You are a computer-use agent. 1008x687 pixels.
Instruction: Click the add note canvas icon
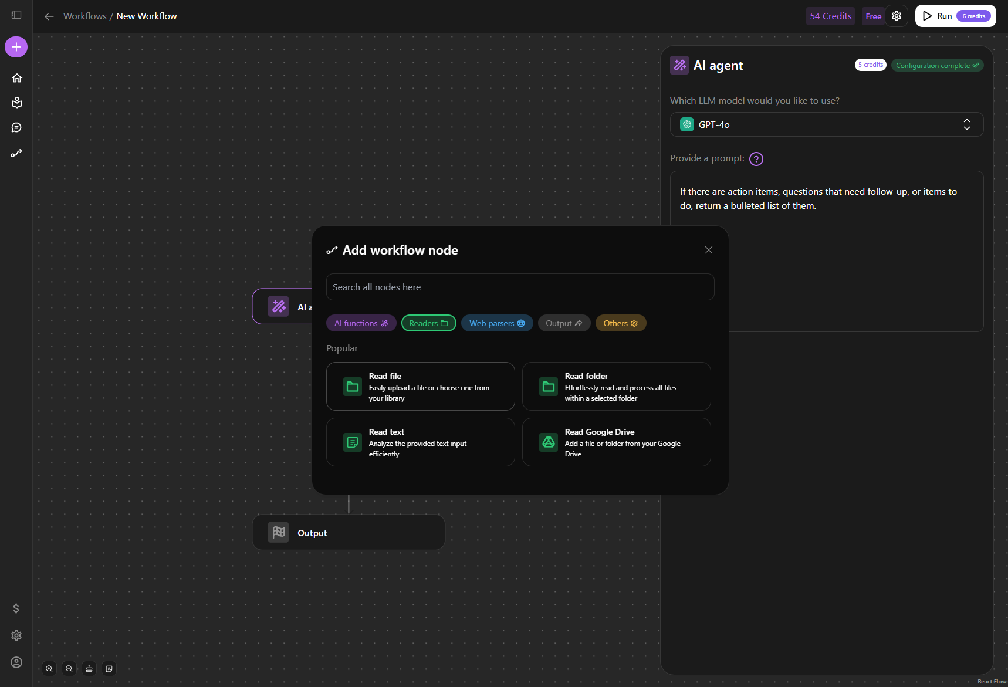(x=109, y=668)
